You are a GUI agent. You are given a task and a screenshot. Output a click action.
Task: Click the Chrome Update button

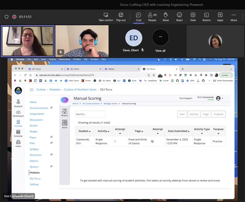coord(226,75)
